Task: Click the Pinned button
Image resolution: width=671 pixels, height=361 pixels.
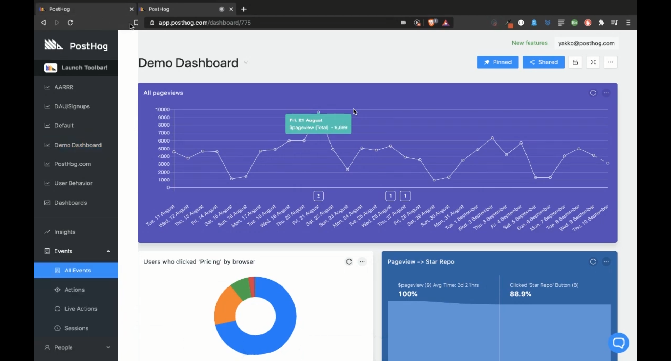Action: point(497,62)
